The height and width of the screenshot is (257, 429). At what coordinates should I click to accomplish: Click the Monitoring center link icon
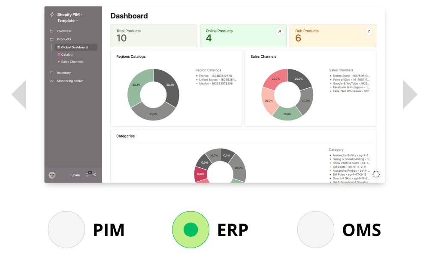(x=51, y=81)
